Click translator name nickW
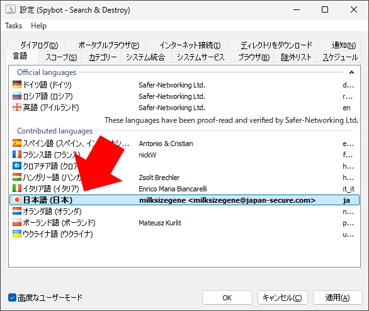Screen dimensions: 369x311 (147, 155)
